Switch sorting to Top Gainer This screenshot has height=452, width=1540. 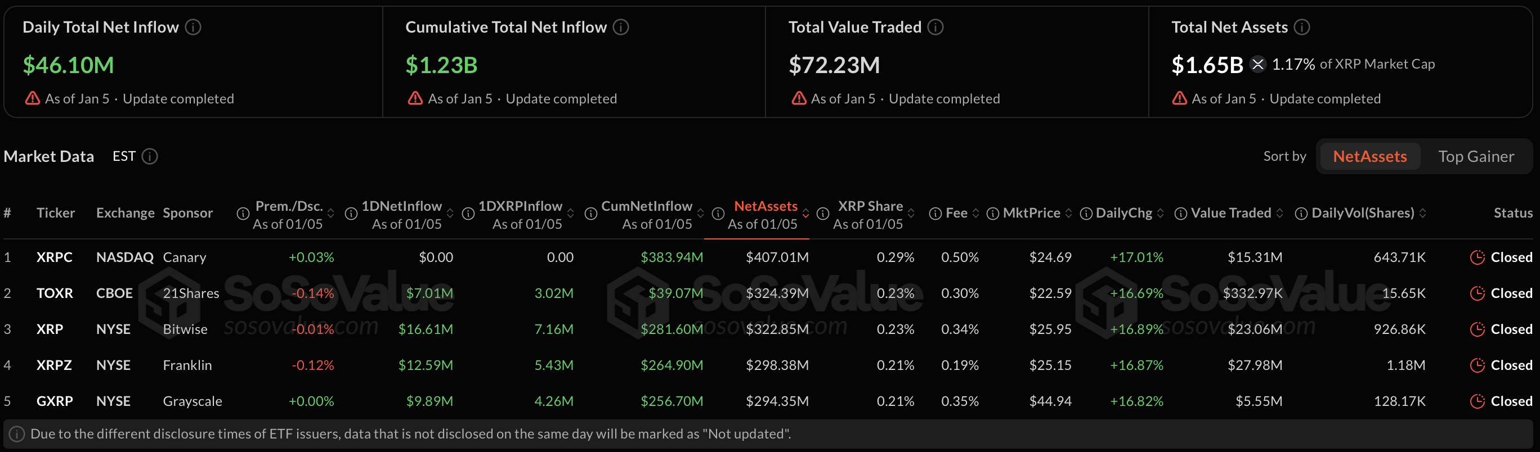click(x=1475, y=156)
